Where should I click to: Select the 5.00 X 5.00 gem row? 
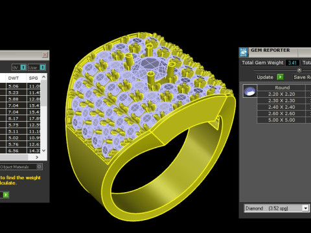pyautogui.click(x=281, y=120)
